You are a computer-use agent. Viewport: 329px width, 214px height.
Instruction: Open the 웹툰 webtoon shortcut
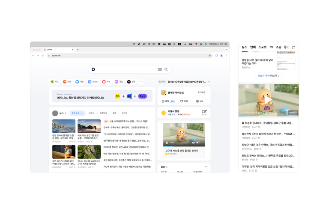[132, 82]
